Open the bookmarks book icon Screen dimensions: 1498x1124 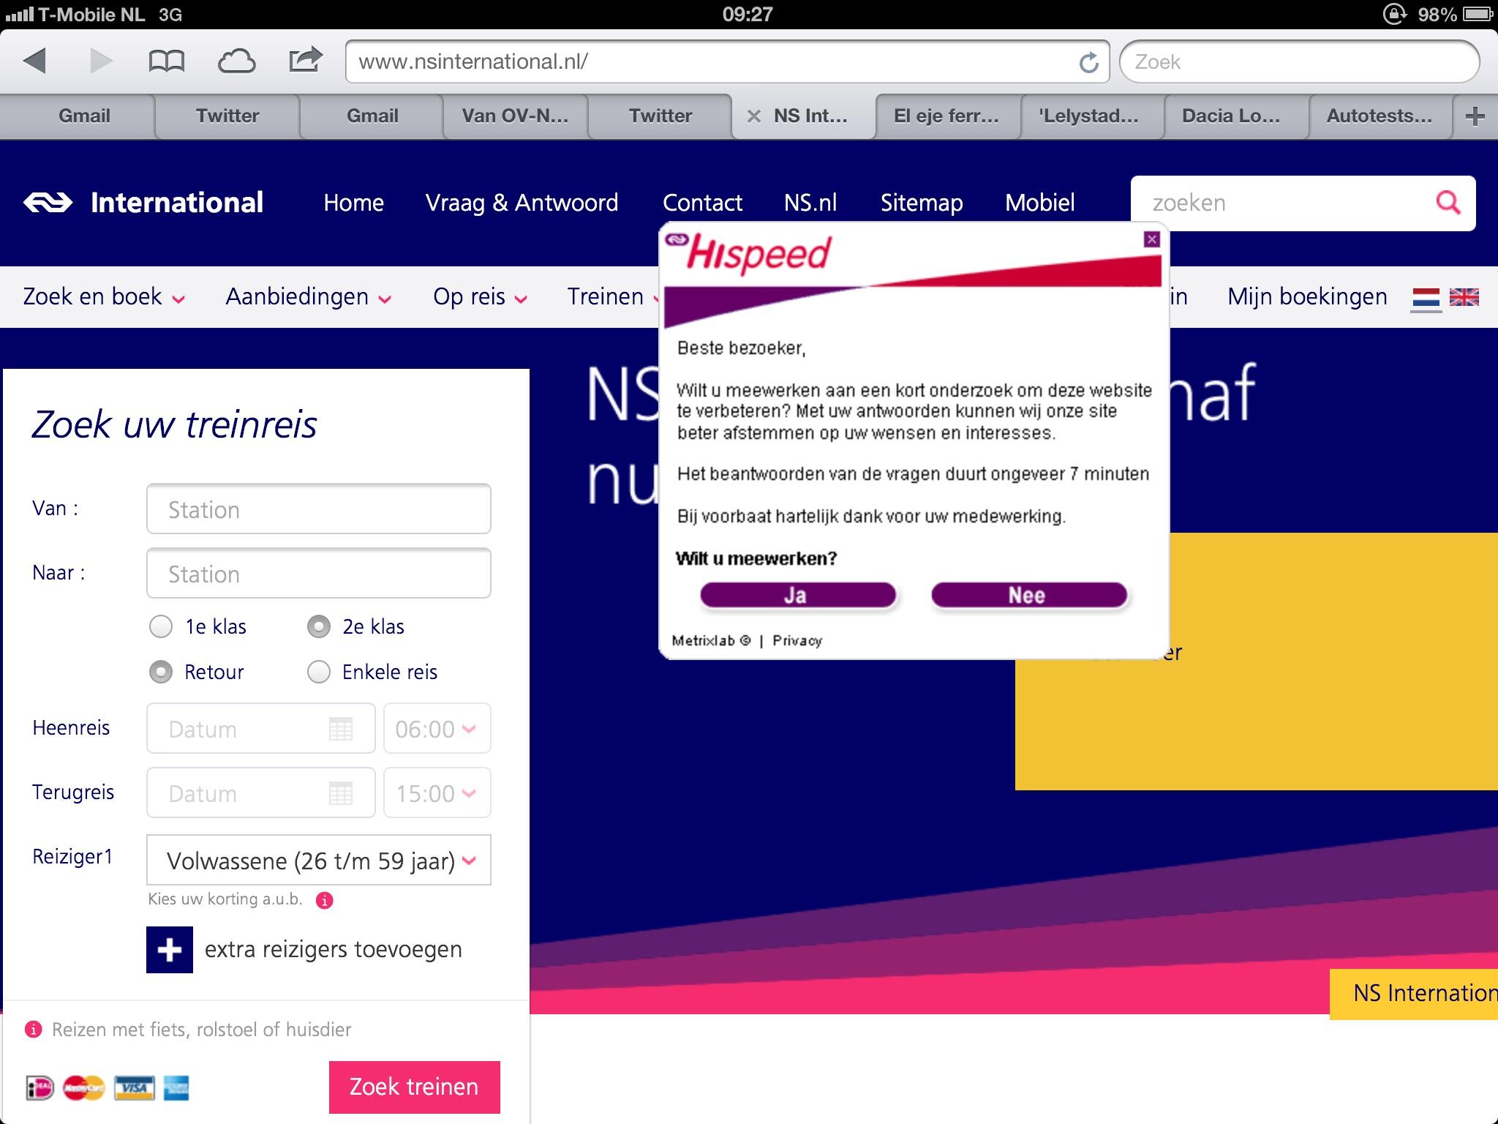click(x=166, y=61)
